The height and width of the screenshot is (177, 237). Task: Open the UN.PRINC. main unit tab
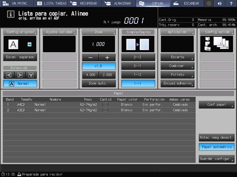(x=17, y=3)
